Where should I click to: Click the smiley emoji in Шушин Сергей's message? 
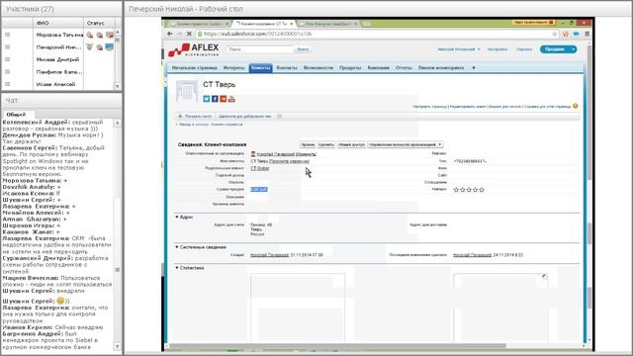click(x=60, y=301)
